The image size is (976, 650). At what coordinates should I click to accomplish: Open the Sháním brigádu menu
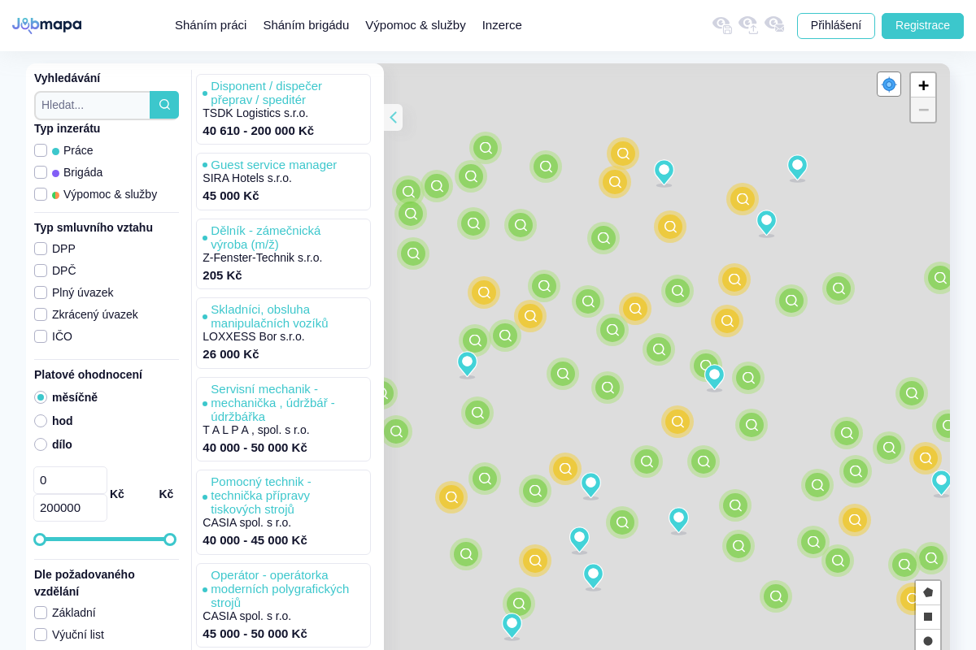click(x=306, y=25)
